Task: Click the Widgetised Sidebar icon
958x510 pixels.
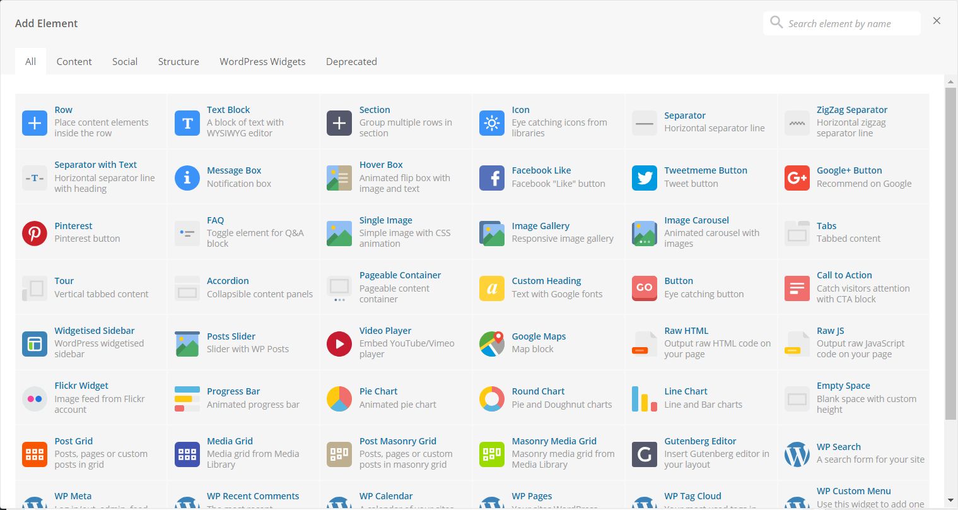Action: pyautogui.click(x=35, y=344)
